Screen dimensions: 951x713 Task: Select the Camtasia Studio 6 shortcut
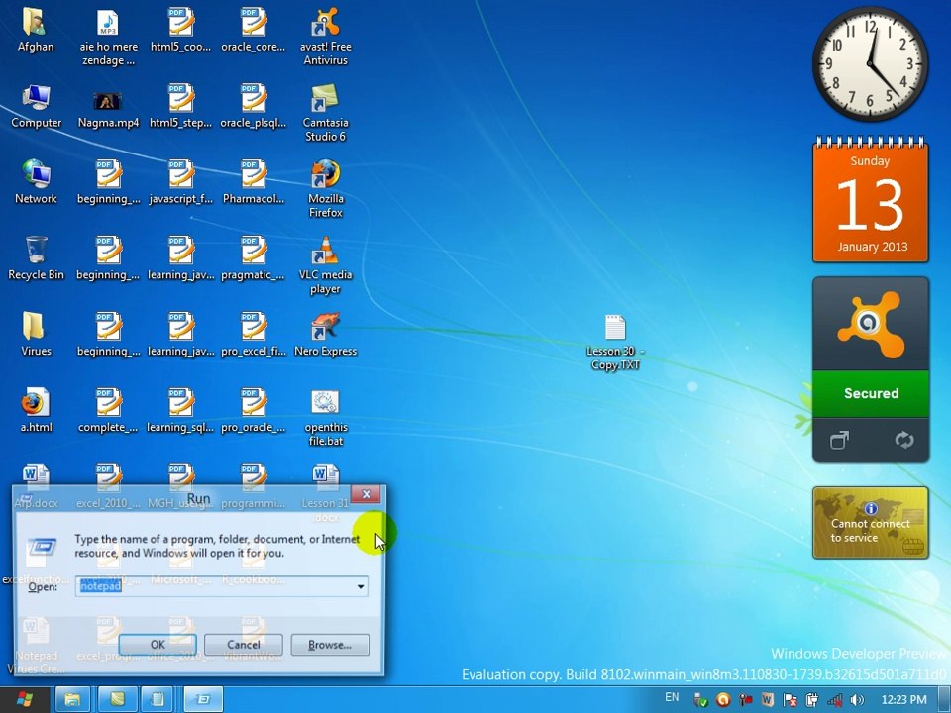click(326, 113)
